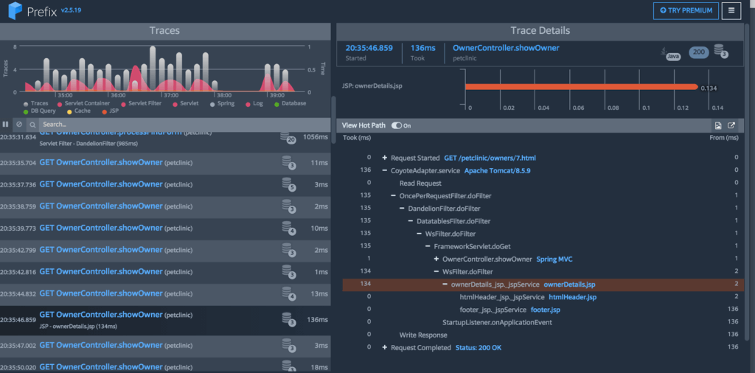Toggle the Traces legend item
The image size is (755, 373).
(35, 103)
